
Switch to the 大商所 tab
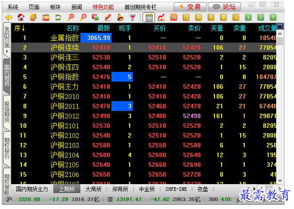click(x=93, y=189)
